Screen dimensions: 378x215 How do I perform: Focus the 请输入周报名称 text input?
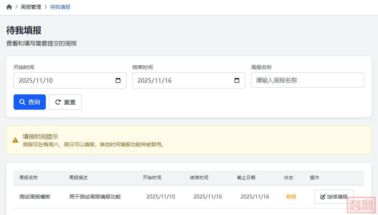click(307, 80)
